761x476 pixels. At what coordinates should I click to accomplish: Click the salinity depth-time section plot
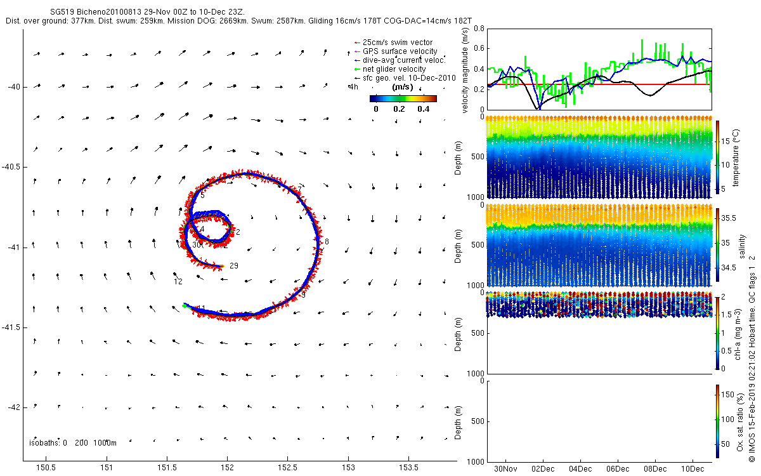[599, 246]
